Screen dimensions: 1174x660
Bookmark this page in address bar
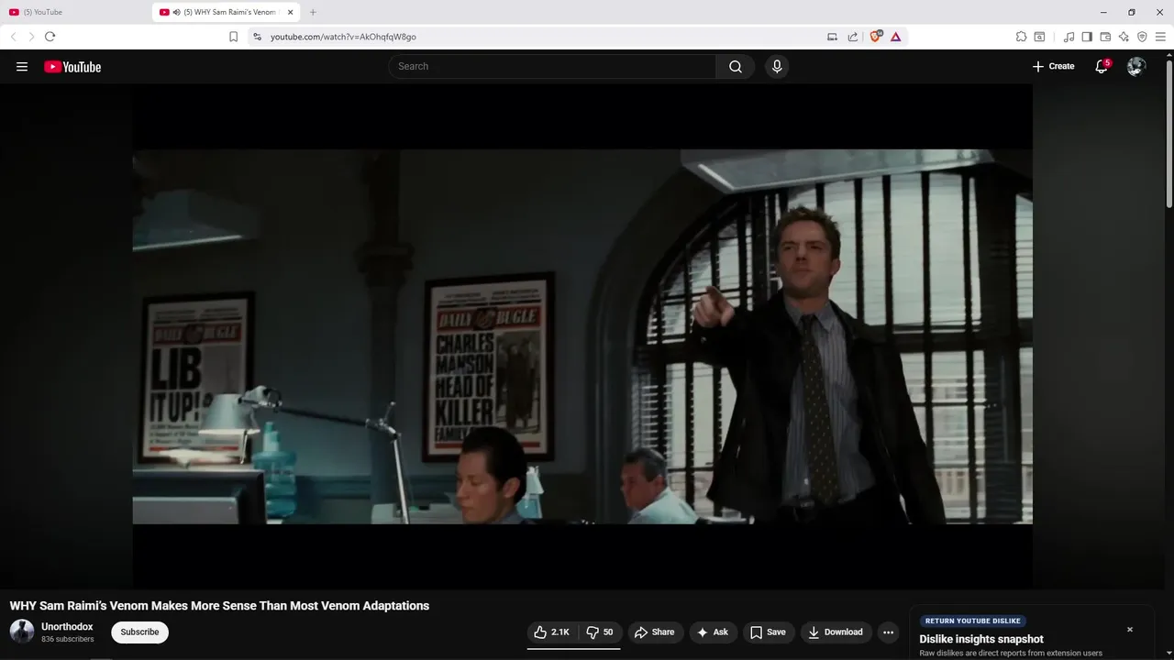[x=233, y=37]
